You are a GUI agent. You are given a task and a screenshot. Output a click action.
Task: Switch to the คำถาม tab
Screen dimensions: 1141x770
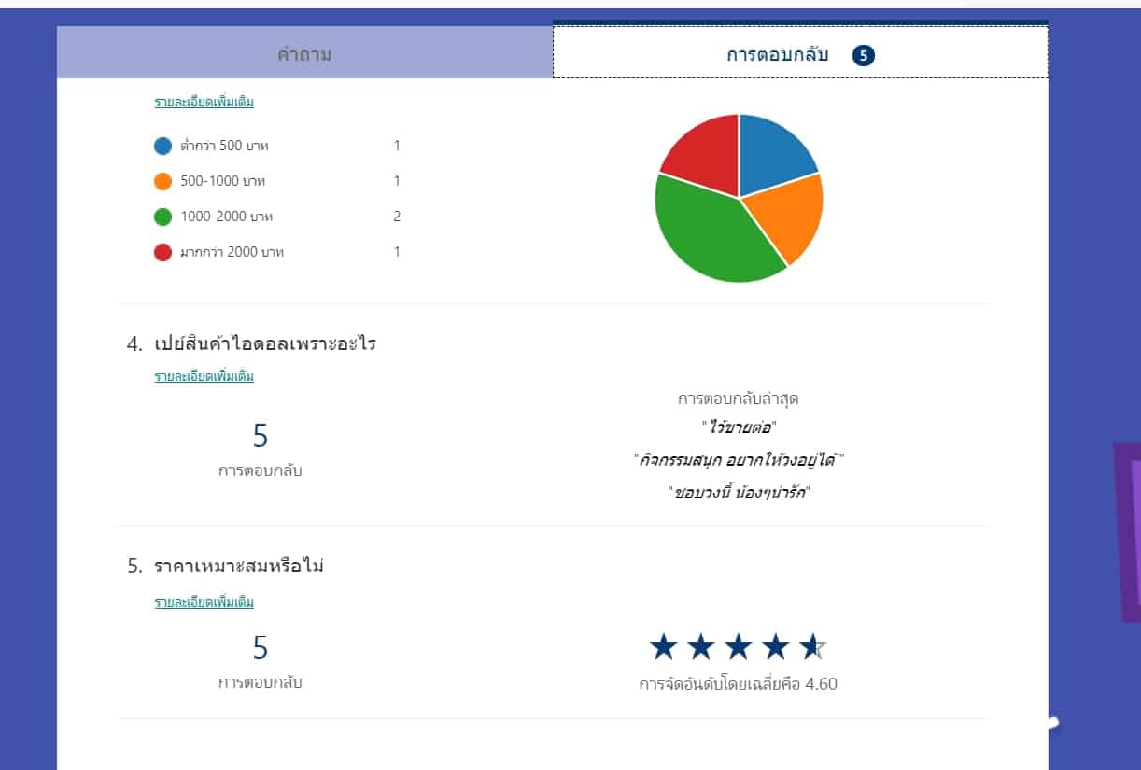[304, 54]
